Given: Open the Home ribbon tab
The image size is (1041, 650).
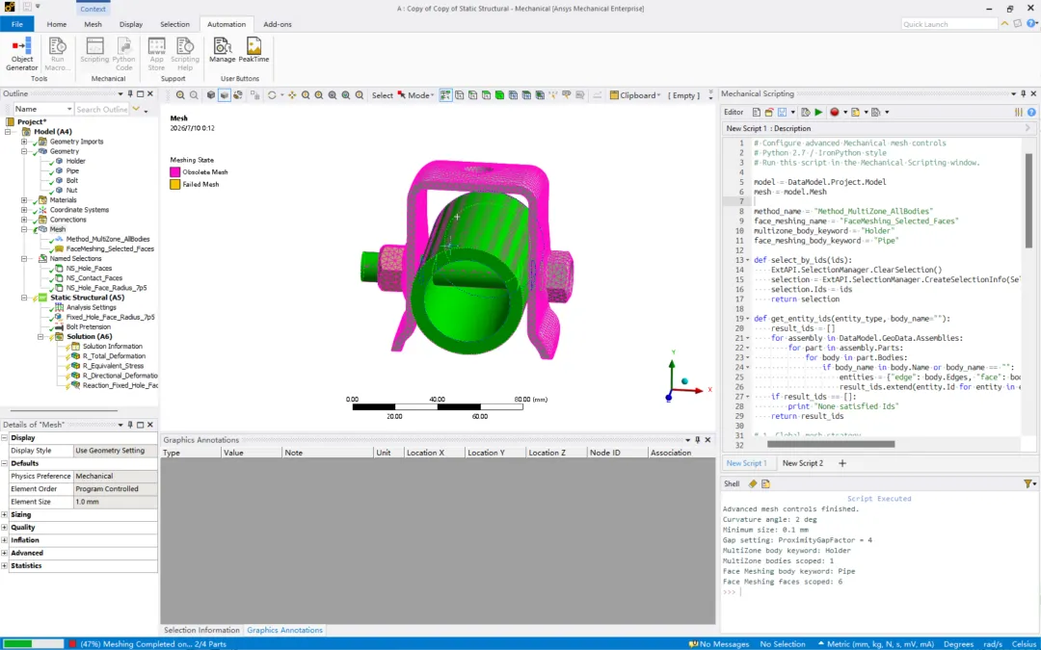Looking at the screenshot, I should point(57,24).
